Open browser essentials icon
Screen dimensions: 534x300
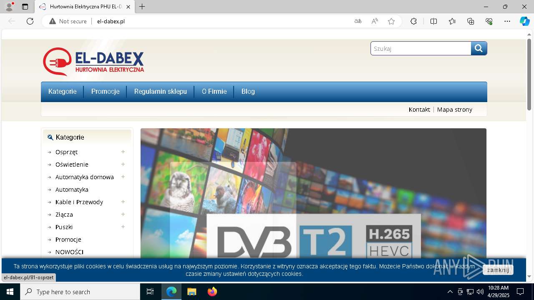(x=489, y=21)
